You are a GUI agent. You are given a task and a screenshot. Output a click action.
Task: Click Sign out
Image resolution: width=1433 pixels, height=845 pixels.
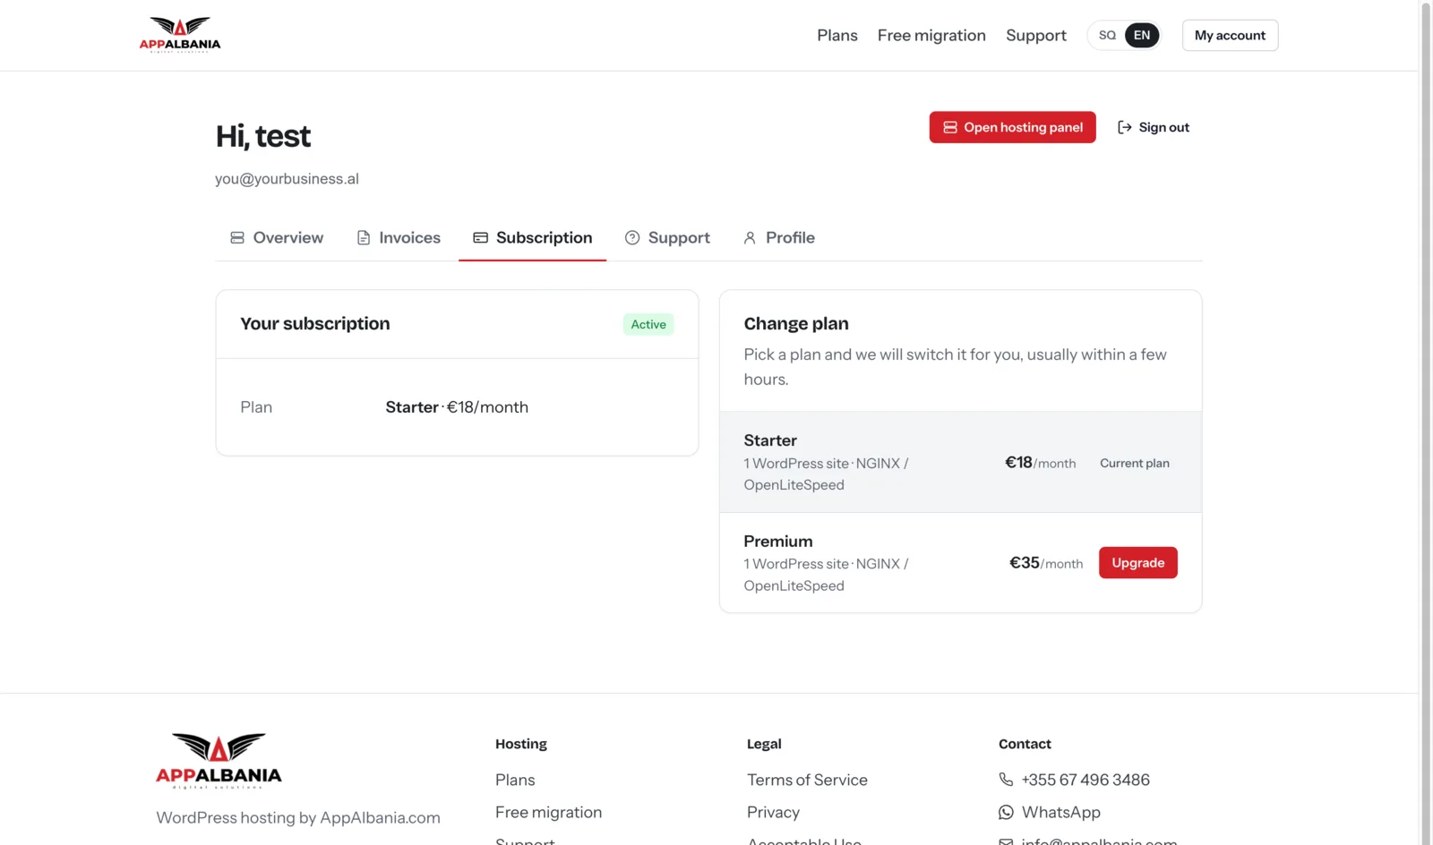tap(1154, 127)
